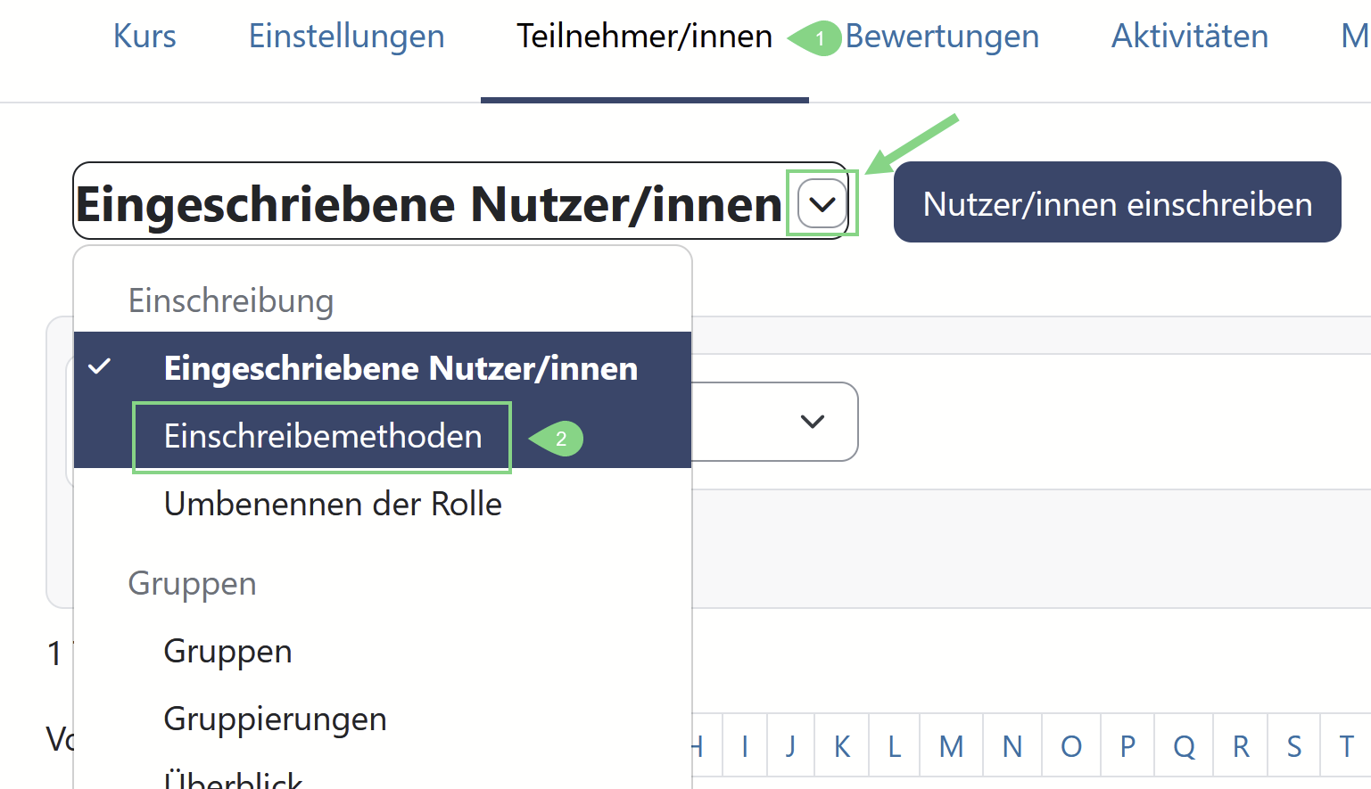Go to the Bewertungen tab
The width and height of the screenshot is (1371, 789).
(x=942, y=37)
